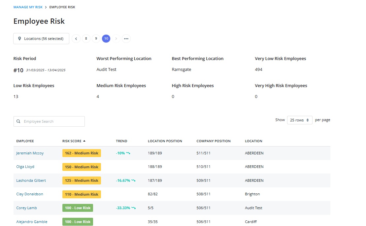The width and height of the screenshot is (366, 226).
Task: Click the Employee Risk breadcrumb text
Action: pos(62,7)
